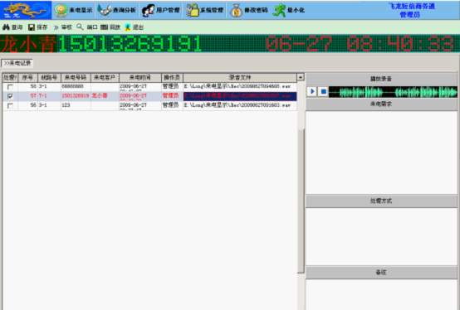Click the 退出 exit icon
The width and height of the screenshot is (460, 310).
[x=128, y=27]
